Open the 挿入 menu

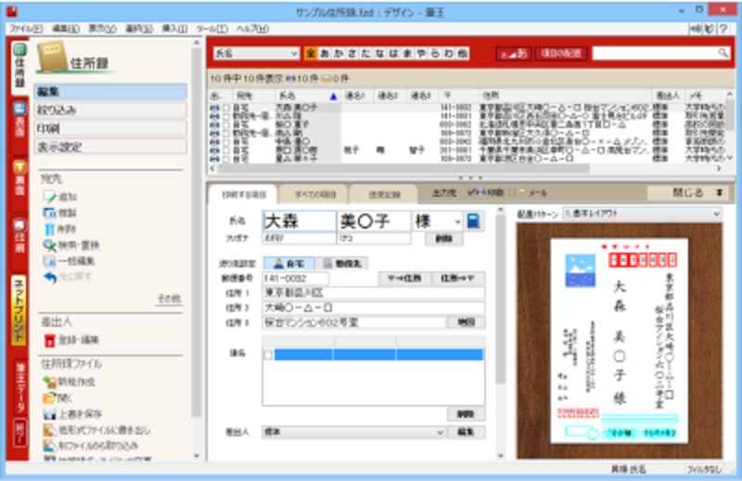point(174,29)
